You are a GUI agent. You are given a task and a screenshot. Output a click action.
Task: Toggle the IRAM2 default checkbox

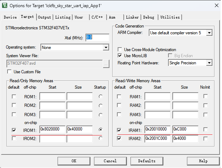pos(119,138)
